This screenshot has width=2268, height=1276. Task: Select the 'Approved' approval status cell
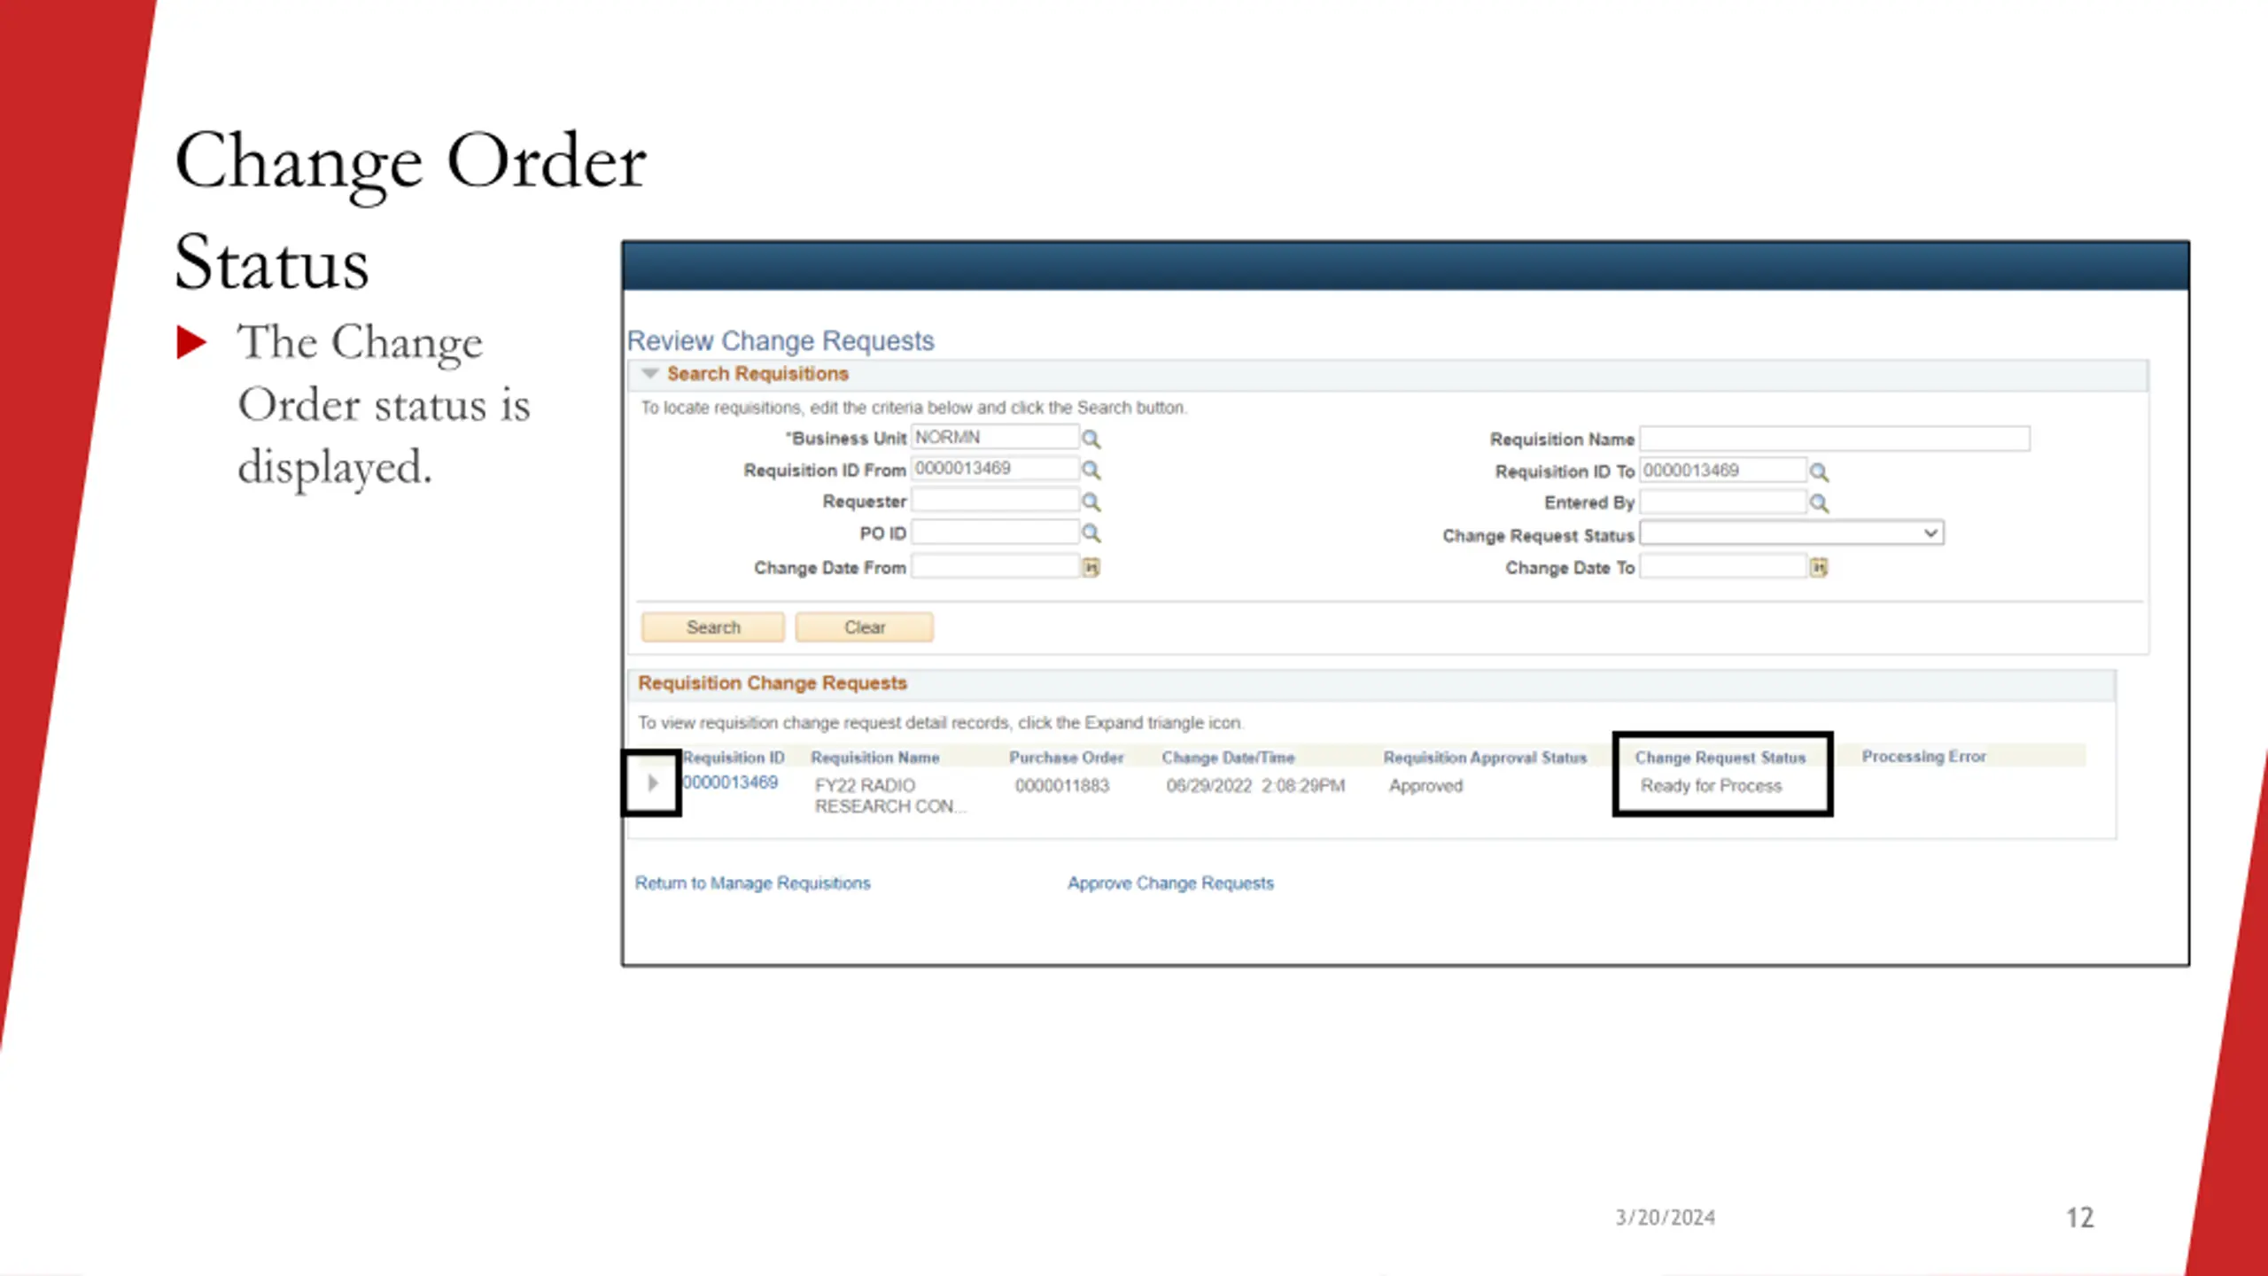click(1426, 786)
